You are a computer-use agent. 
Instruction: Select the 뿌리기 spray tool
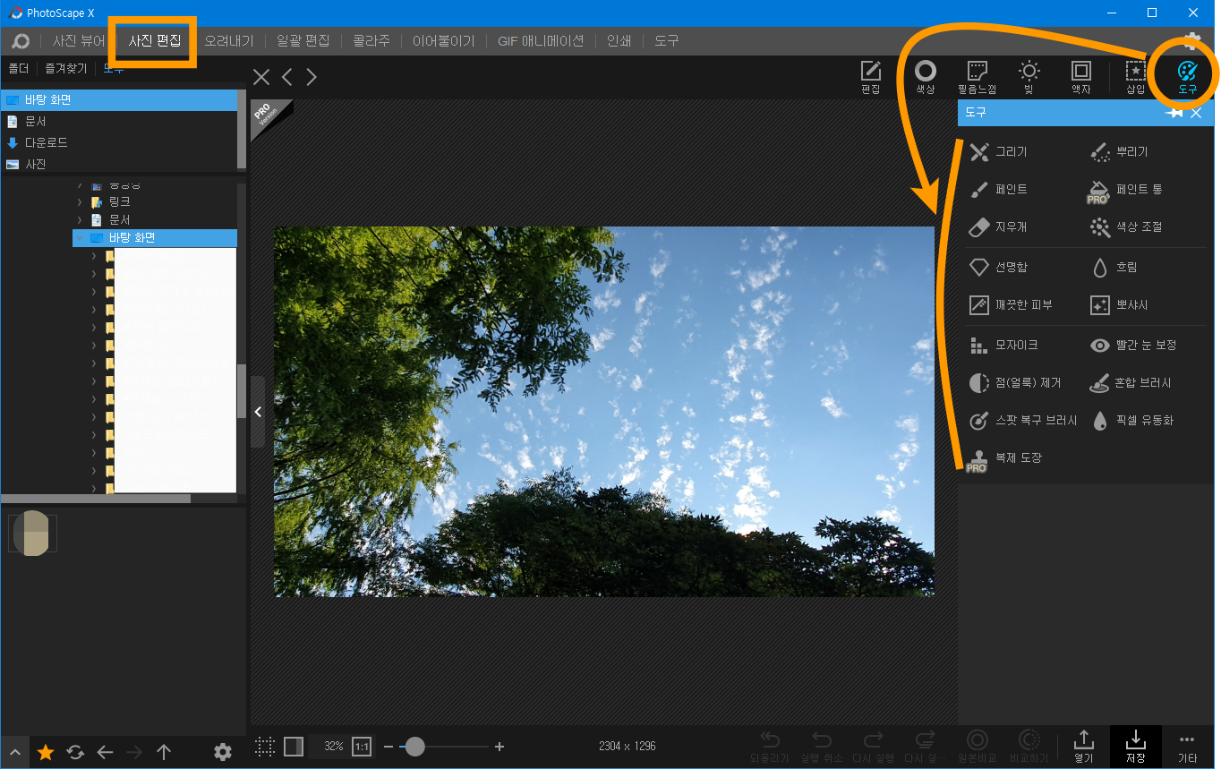[1119, 152]
